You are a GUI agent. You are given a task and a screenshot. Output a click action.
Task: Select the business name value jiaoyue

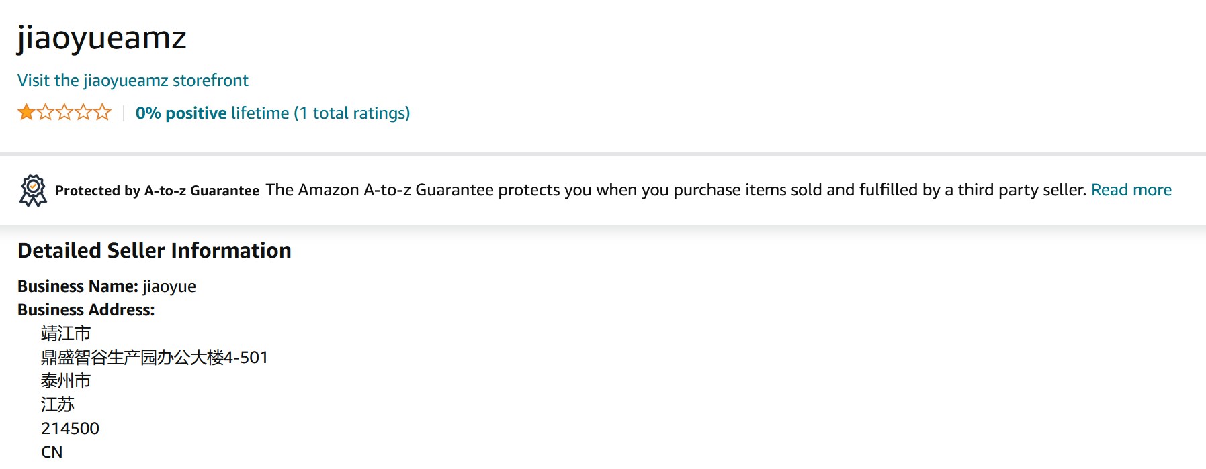point(169,286)
